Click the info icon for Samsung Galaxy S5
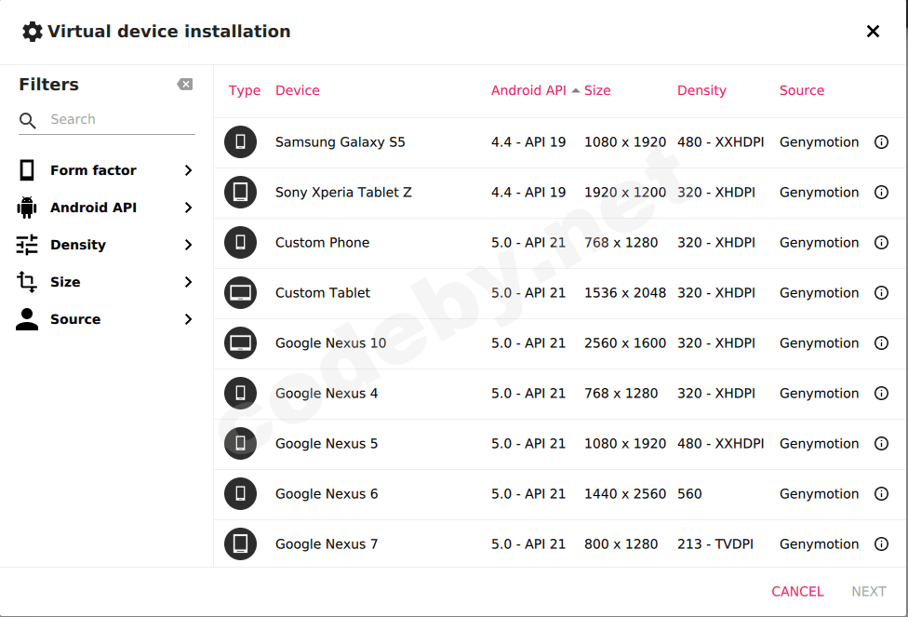The height and width of the screenshot is (617, 908). [x=881, y=142]
